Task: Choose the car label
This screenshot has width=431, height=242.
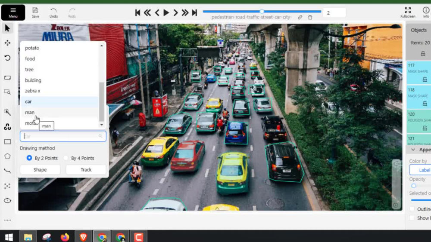Action: 59,102
